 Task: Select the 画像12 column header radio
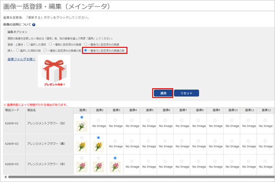[260, 110]
